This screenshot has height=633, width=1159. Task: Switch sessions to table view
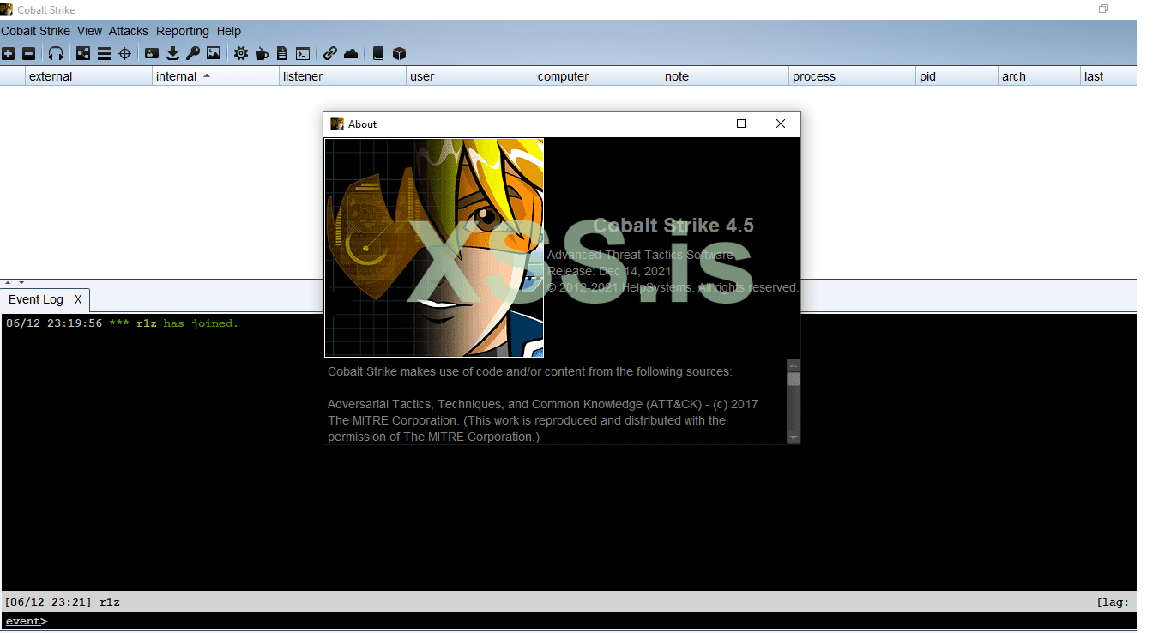[103, 53]
